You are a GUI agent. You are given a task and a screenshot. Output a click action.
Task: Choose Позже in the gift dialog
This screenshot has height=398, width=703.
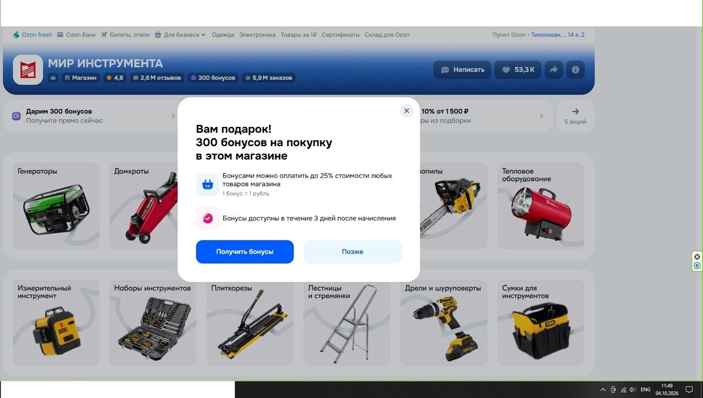coord(352,252)
